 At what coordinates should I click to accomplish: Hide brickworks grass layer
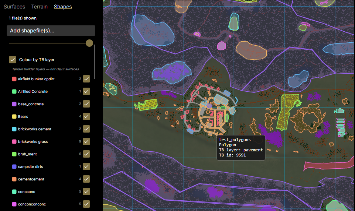click(x=86, y=141)
